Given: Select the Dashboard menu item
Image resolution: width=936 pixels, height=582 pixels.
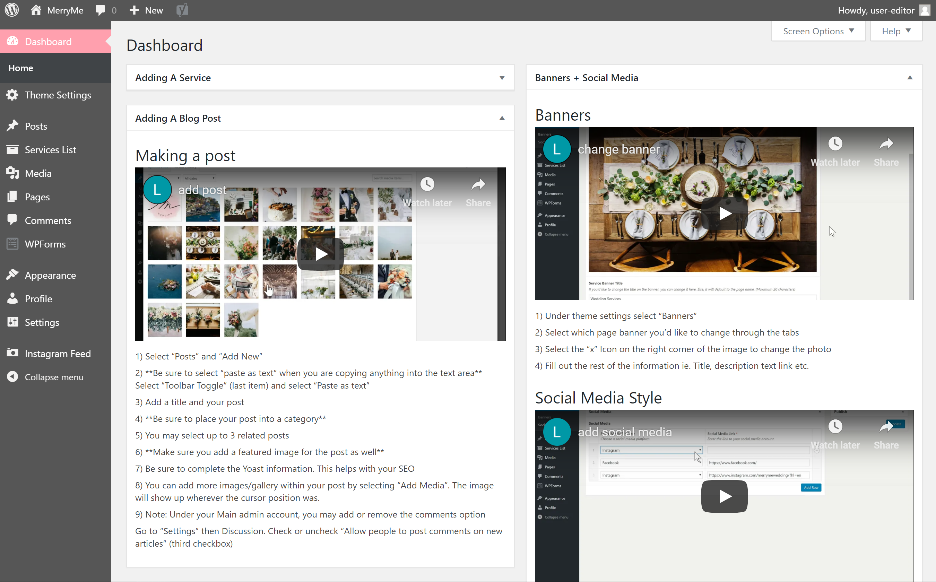Looking at the screenshot, I should click(55, 41).
